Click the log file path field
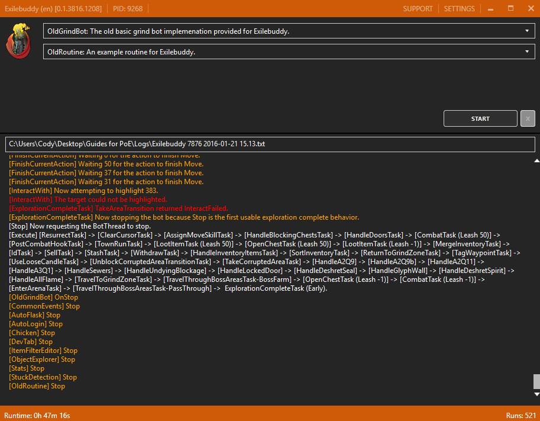540x421 pixels. (270, 144)
